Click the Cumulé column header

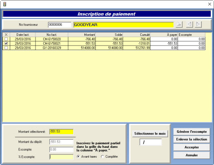point(137,35)
